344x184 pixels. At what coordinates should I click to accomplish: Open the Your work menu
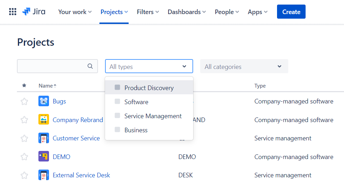point(75,12)
